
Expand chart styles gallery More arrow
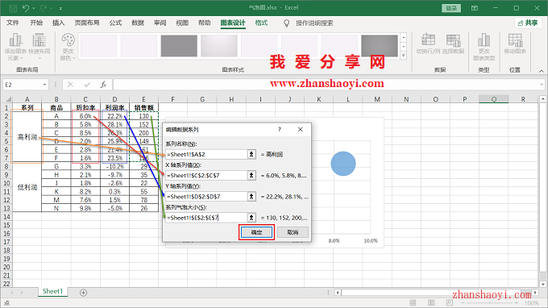click(404, 56)
